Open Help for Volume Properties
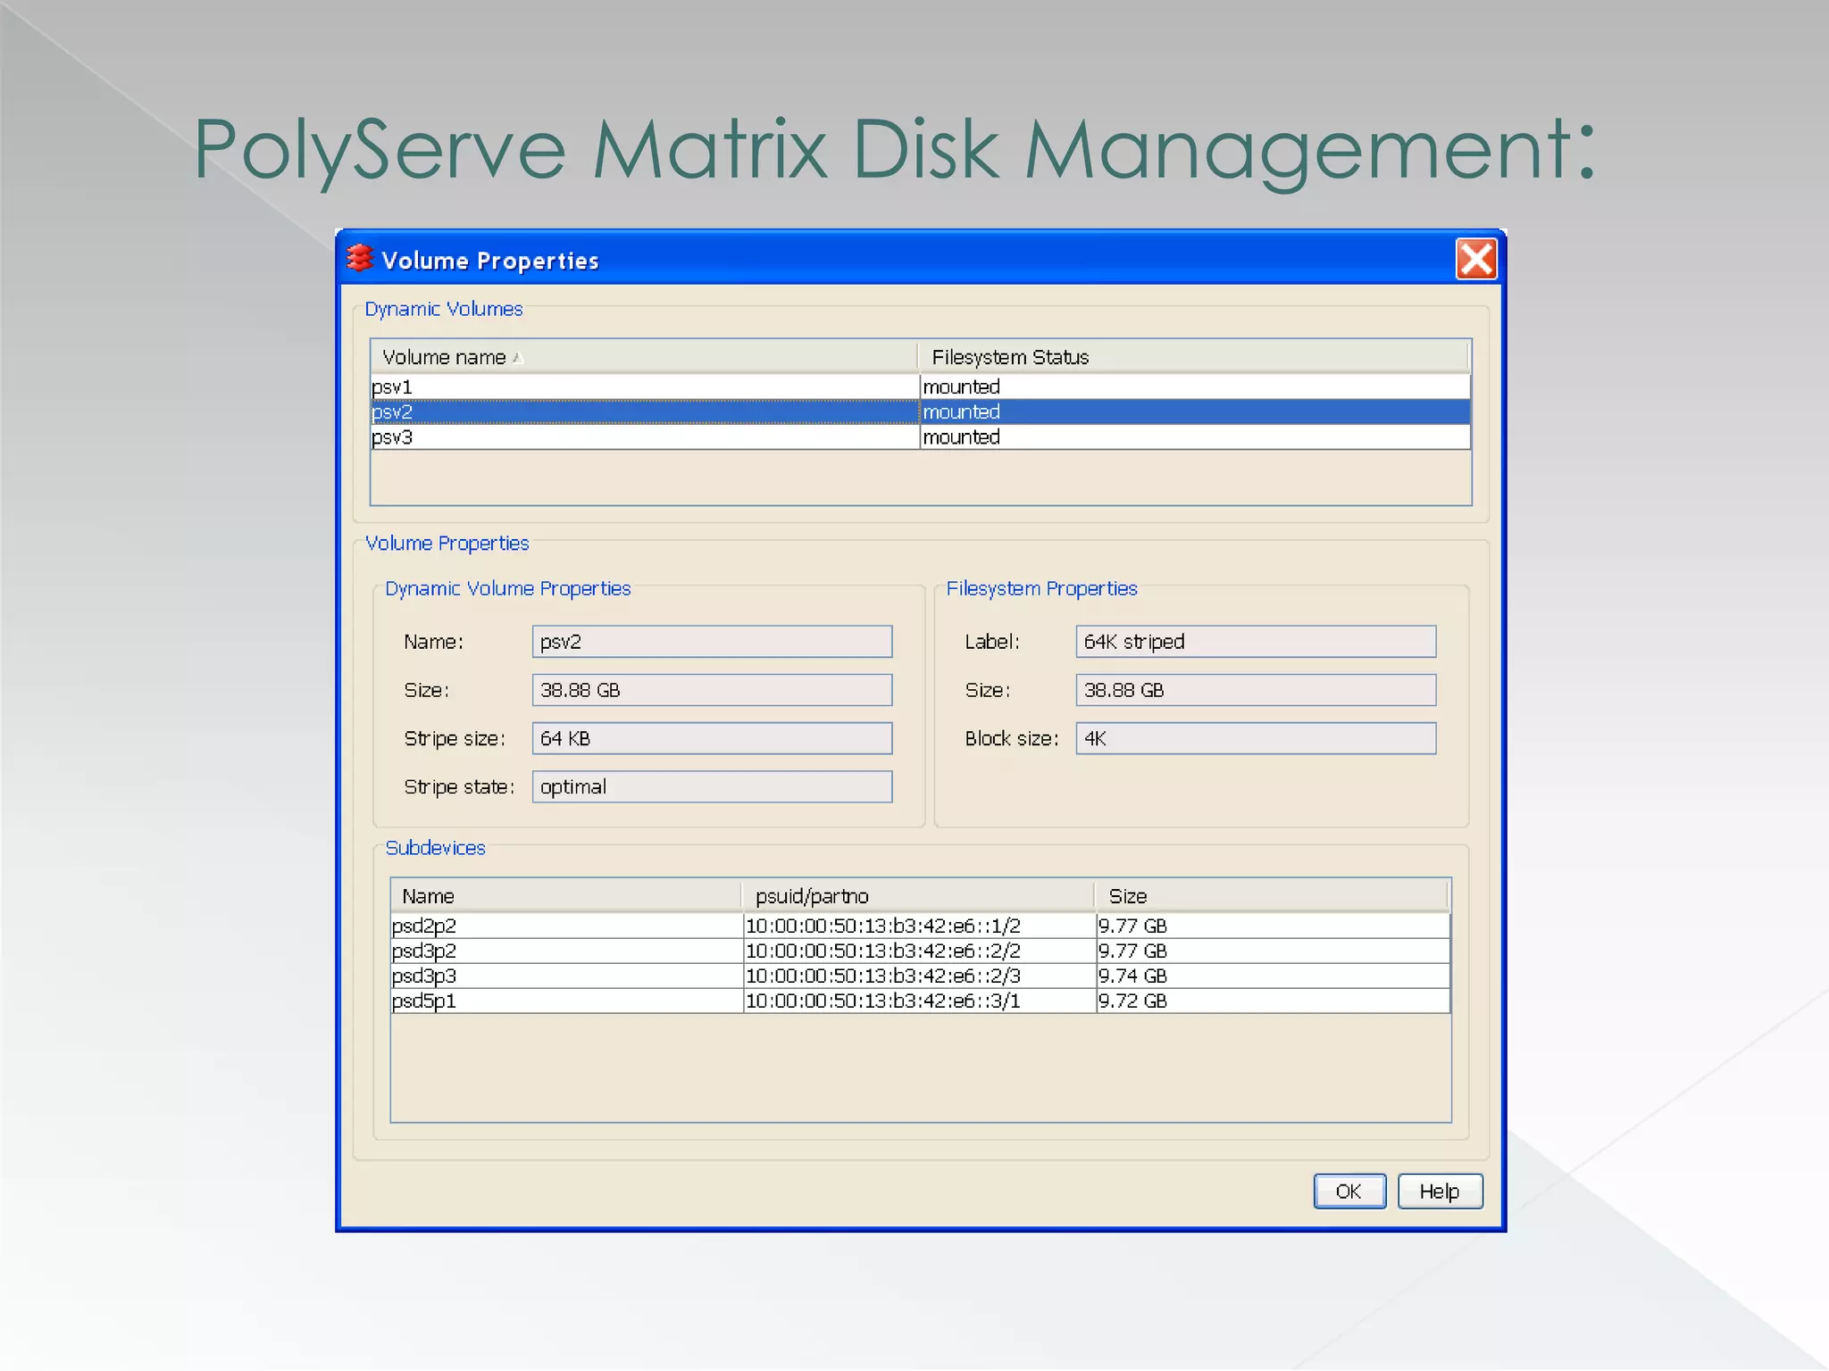Viewport: 1829px width, 1371px height. (x=1440, y=1191)
